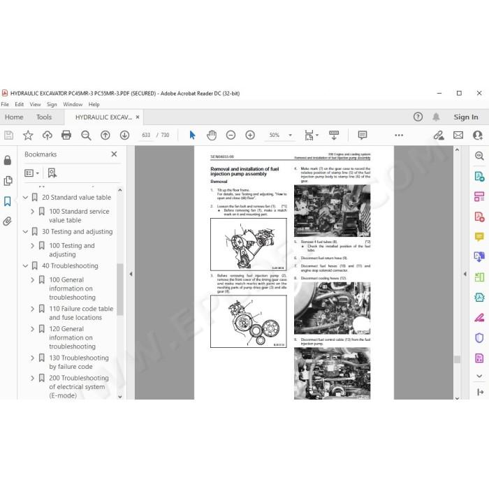Go to next page with down arrow
The width and height of the screenshot is (489, 489).
(124, 135)
